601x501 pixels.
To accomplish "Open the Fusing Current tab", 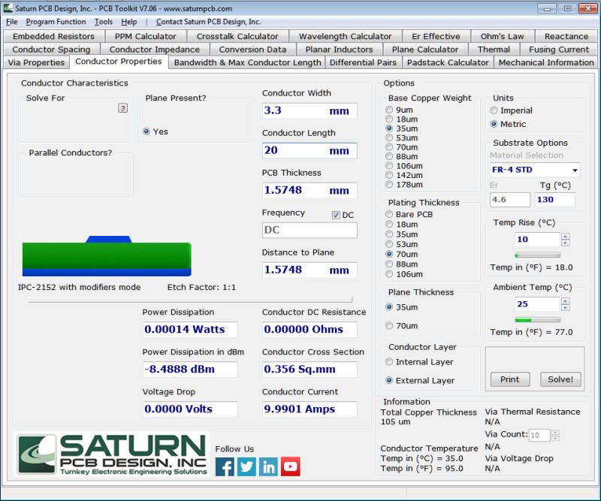I will tap(558, 50).
